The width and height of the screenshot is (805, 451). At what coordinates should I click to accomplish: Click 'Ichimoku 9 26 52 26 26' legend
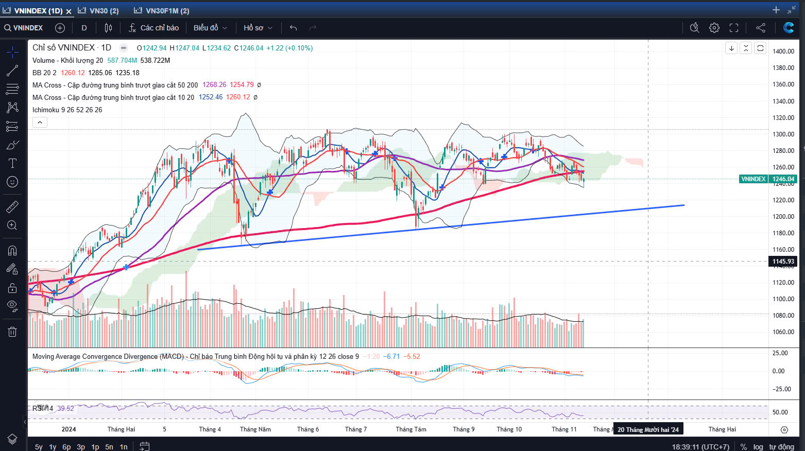coord(67,110)
